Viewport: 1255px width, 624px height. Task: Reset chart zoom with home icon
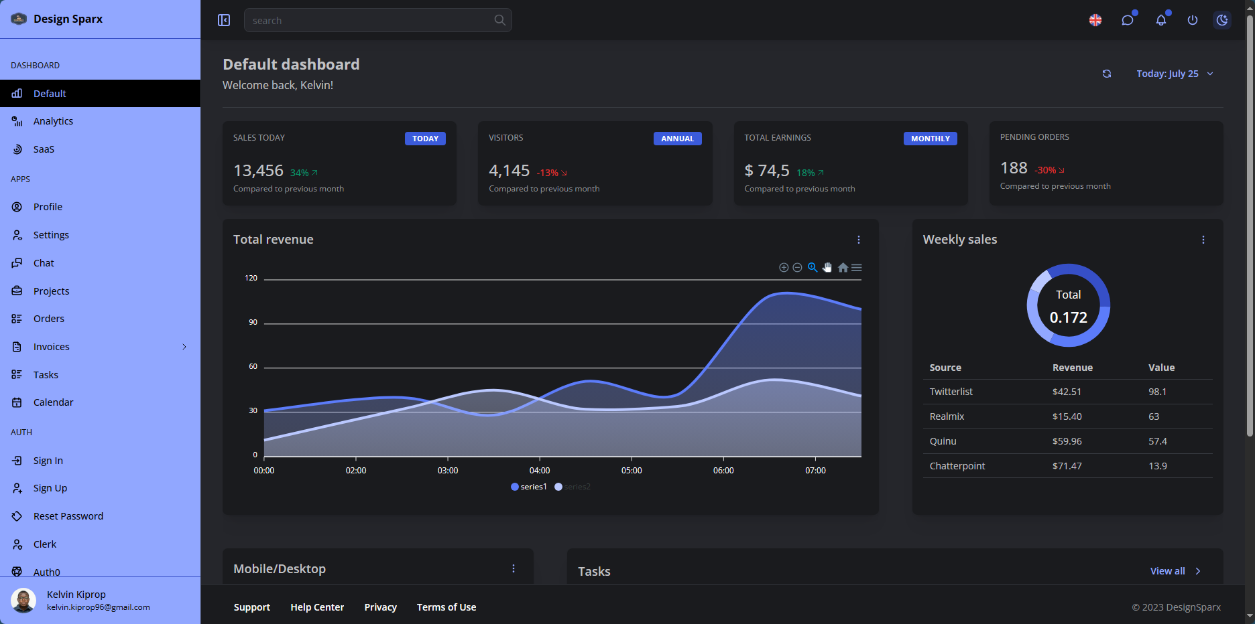coord(843,268)
